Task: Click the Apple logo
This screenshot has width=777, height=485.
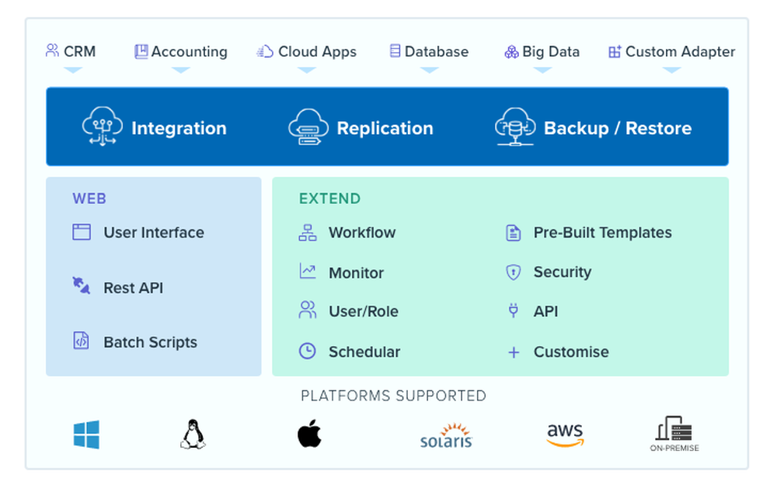Action: tap(310, 434)
